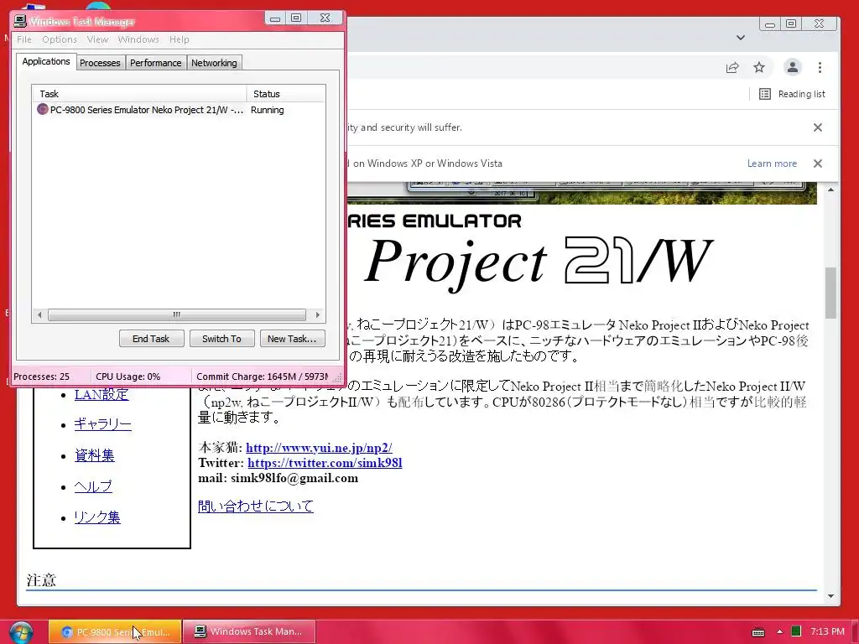The image size is (859, 644).
Task: Open the Windows Start orb
Action: point(21,632)
